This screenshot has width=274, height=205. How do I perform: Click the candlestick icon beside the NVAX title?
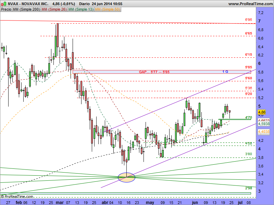(x=3, y=3)
